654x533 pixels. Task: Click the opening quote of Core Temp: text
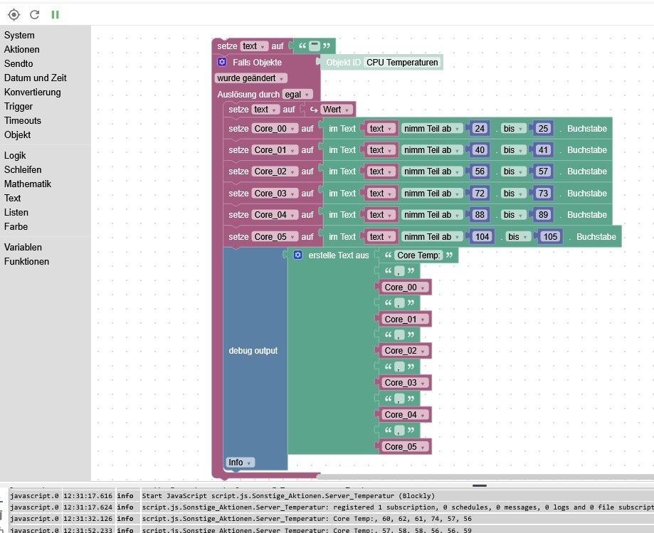389,255
